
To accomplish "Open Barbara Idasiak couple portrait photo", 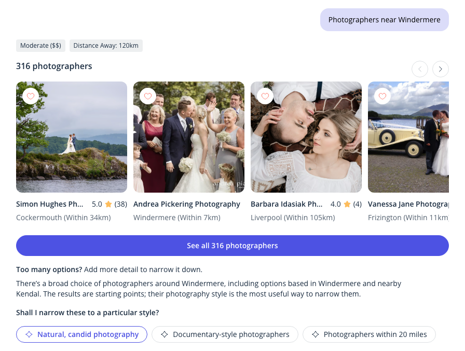I will tap(306, 137).
